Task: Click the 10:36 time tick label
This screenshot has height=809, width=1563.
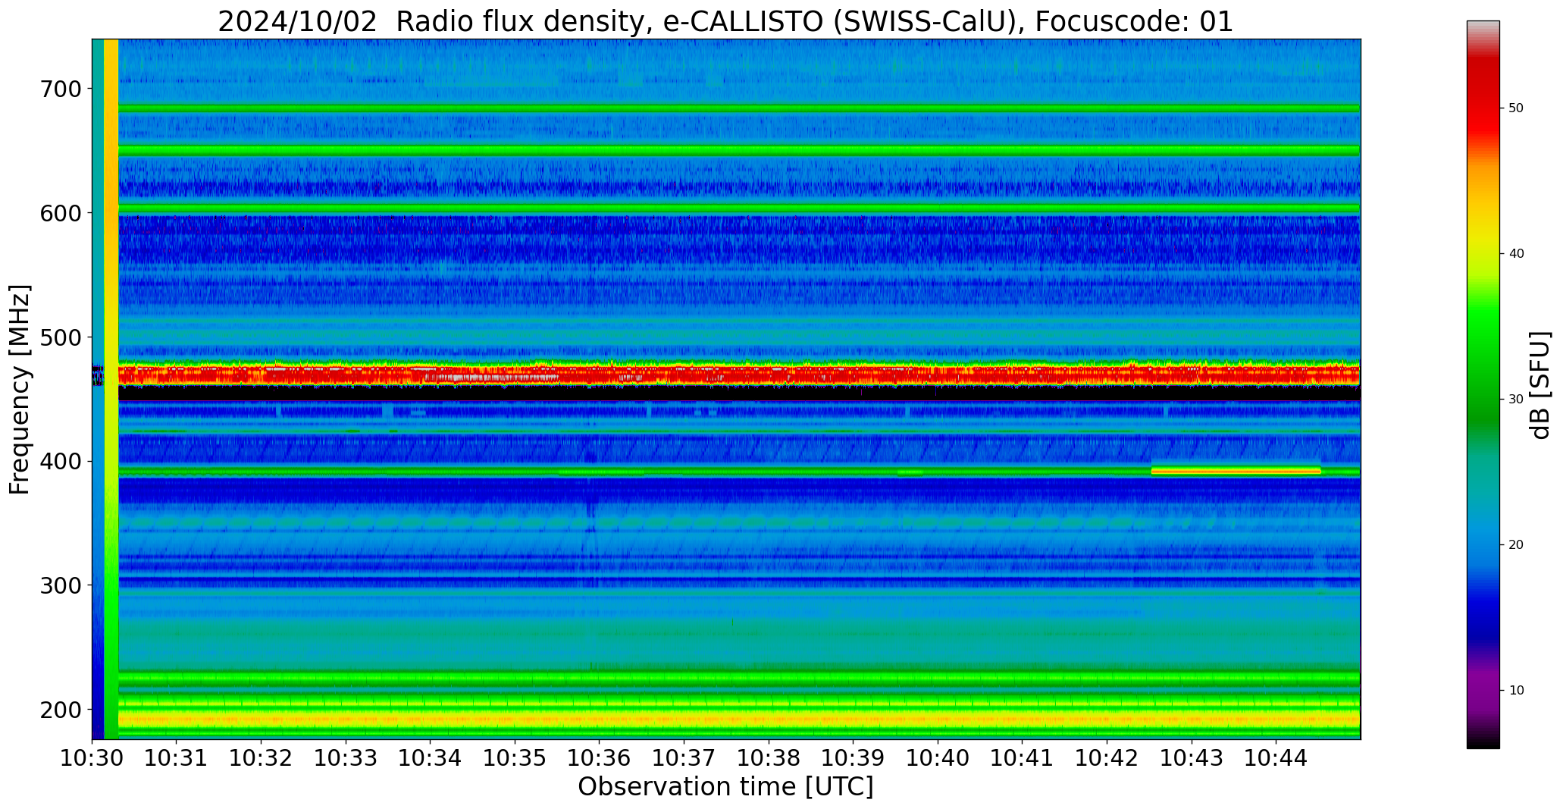Action: pyautogui.click(x=600, y=757)
